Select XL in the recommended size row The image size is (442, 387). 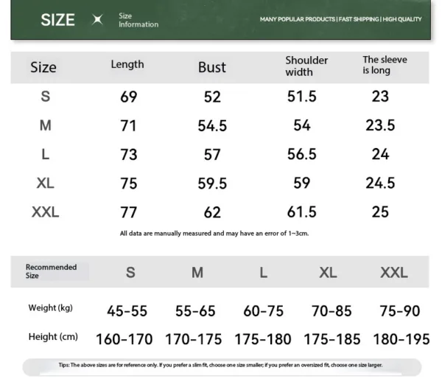[x=328, y=273]
